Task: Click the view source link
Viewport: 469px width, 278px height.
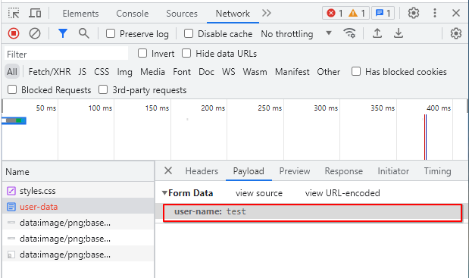Action: pyautogui.click(x=259, y=193)
